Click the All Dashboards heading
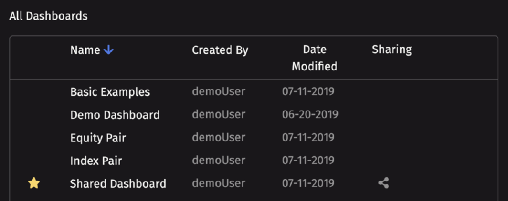This screenshot has width=508, height=201. (x=49, y=16)
